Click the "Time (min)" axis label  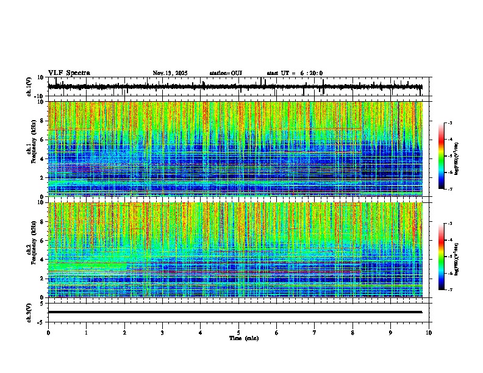tap(244, 338)
